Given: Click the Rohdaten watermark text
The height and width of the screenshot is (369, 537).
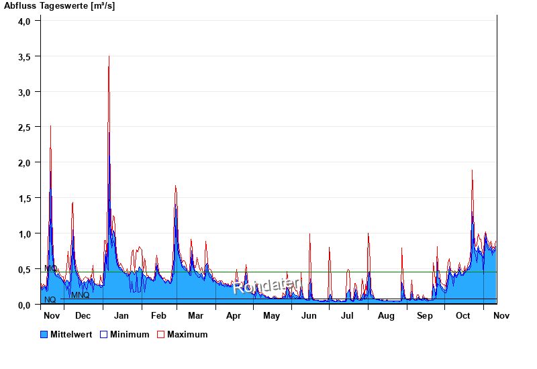Looking at the screenshot, I should pos(266,286).
